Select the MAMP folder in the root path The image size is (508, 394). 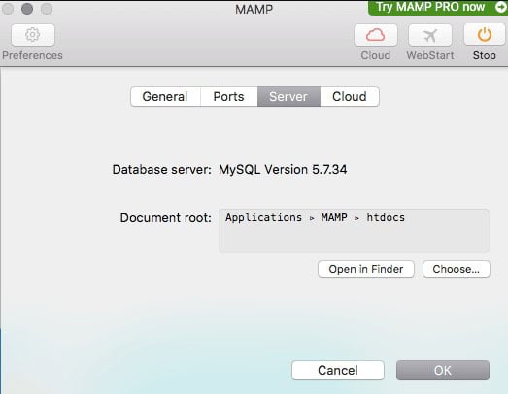coord(334,217)
